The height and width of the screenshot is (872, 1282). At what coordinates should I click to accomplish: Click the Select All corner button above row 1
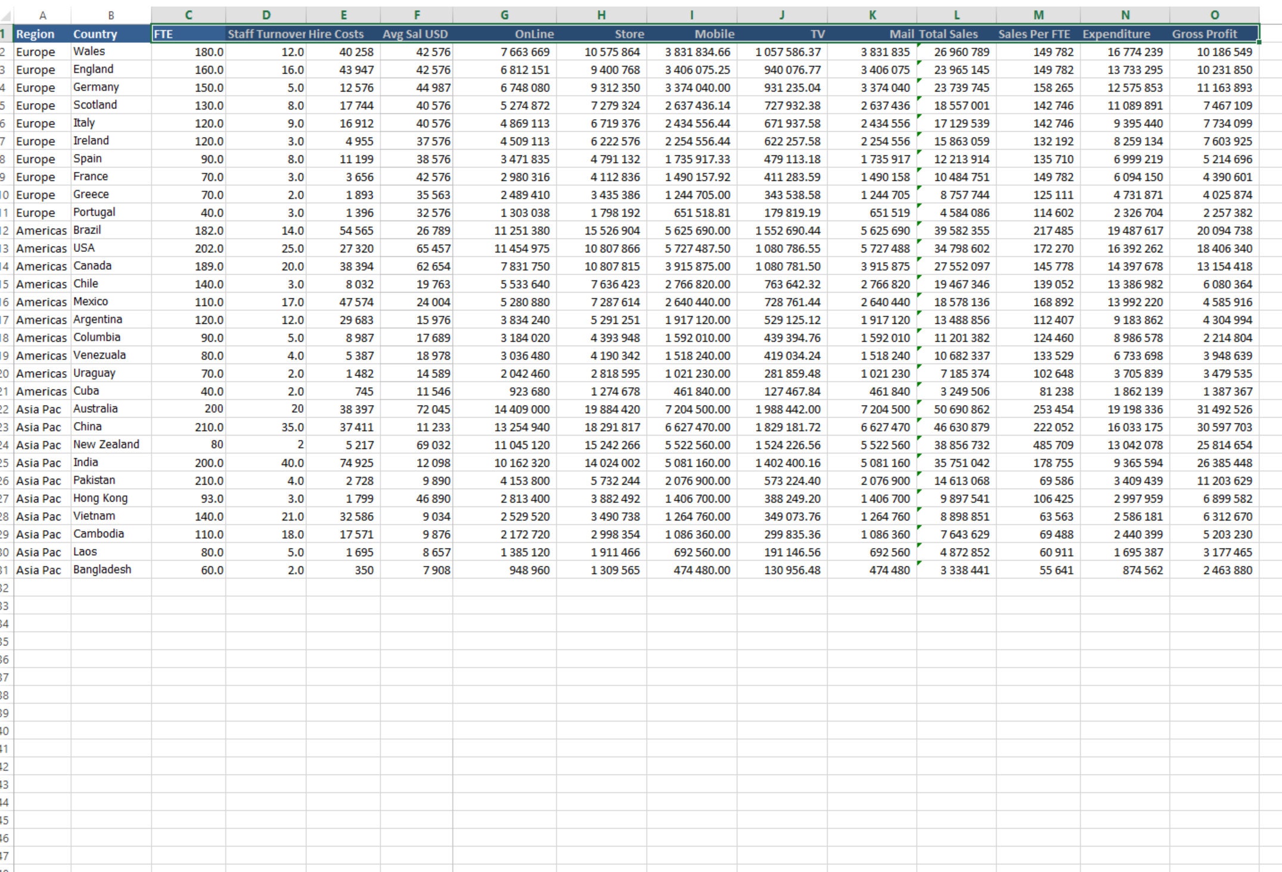point(7,15)
